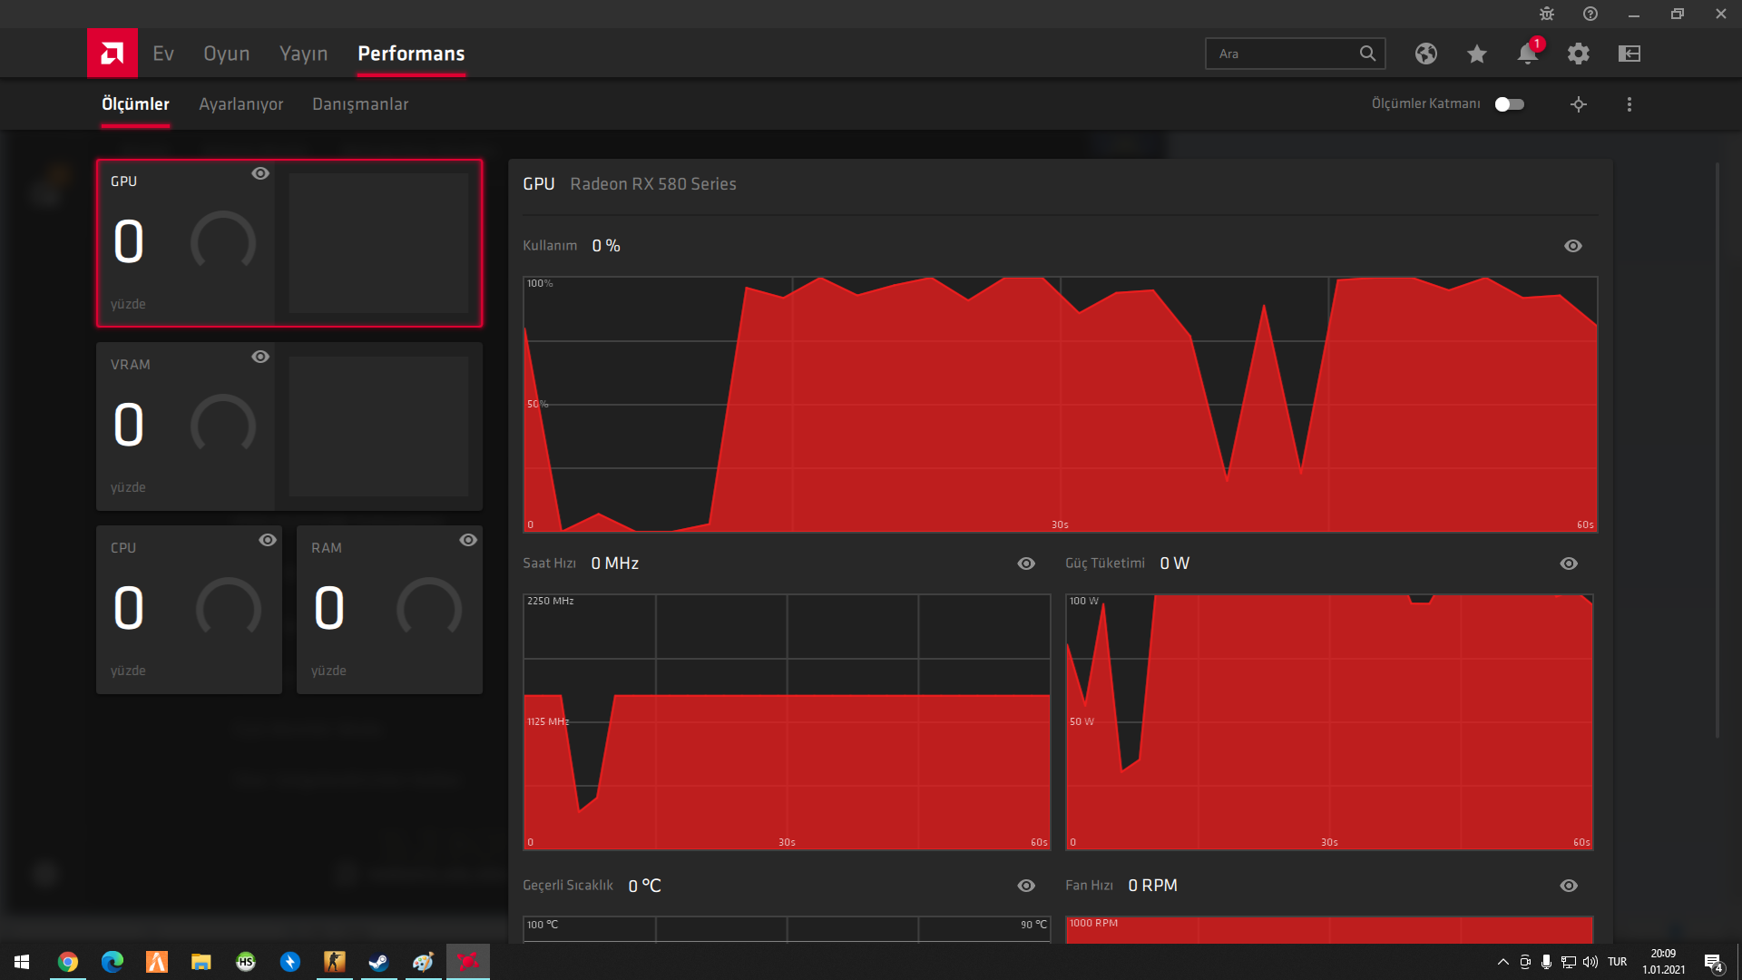This screenshot has height=980, width=1742.
Task: Toggle the sidebar panel icon
Action: point(1629,54)
